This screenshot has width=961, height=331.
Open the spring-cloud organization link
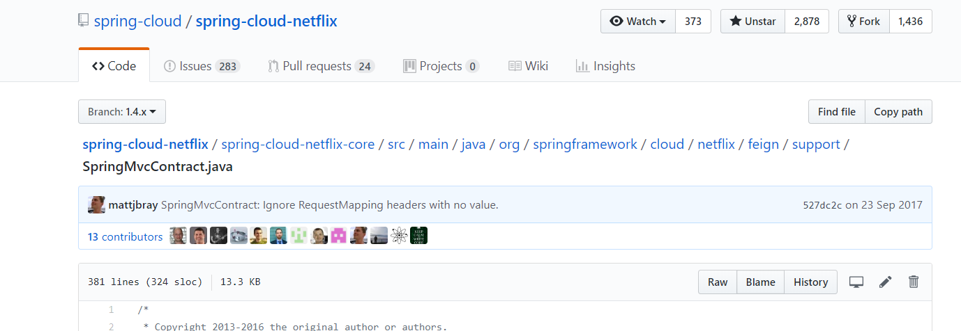tap(137, 22)
